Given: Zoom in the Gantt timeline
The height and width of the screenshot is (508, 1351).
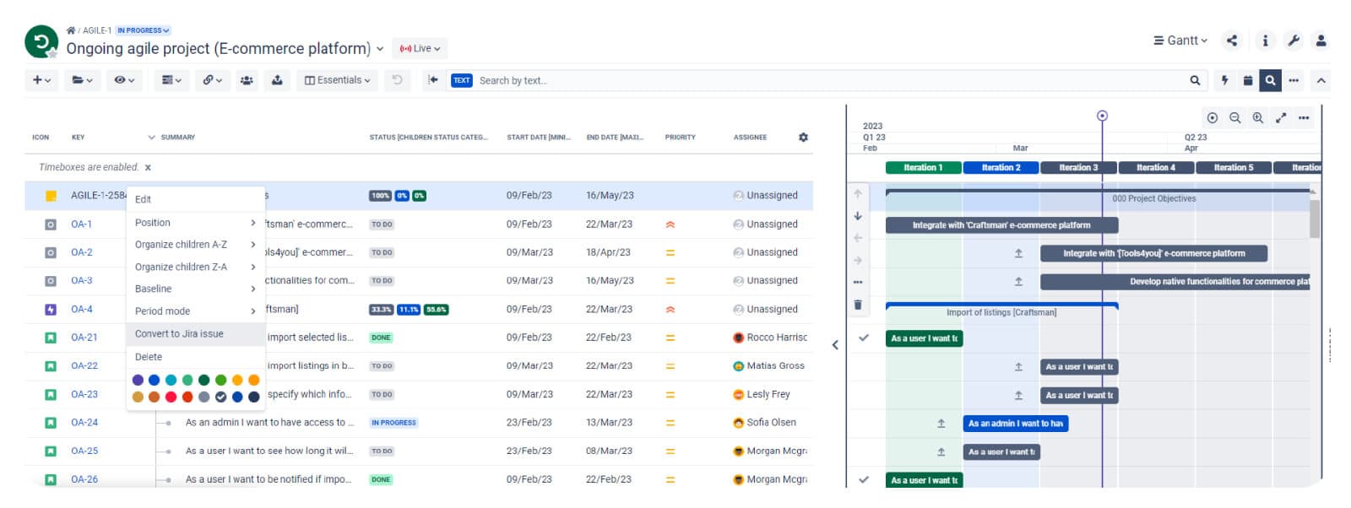Looking at the screenshot, I should (1258, 118).
